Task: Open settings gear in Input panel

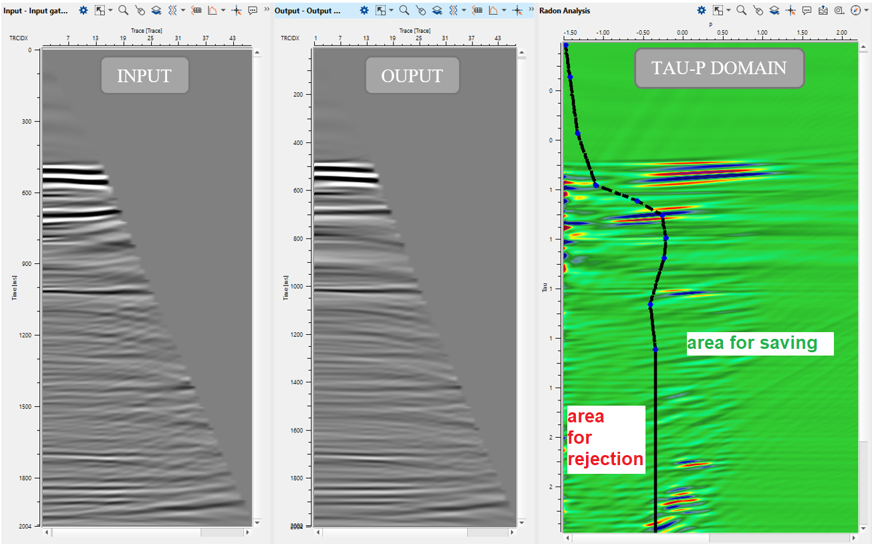Action: tap(83, 11)
